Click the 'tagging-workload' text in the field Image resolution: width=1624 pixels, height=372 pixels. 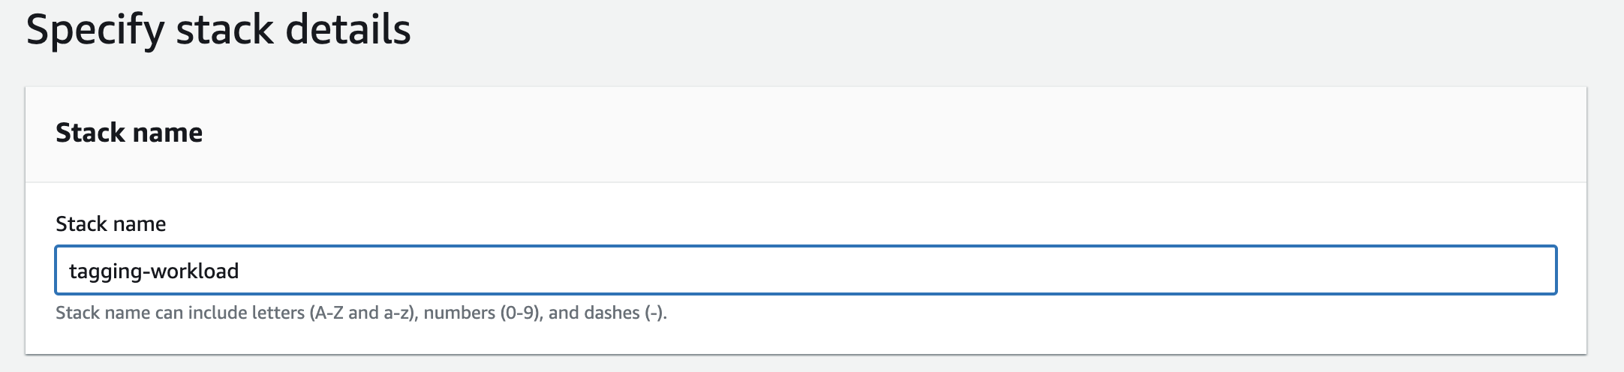[154, 271]
